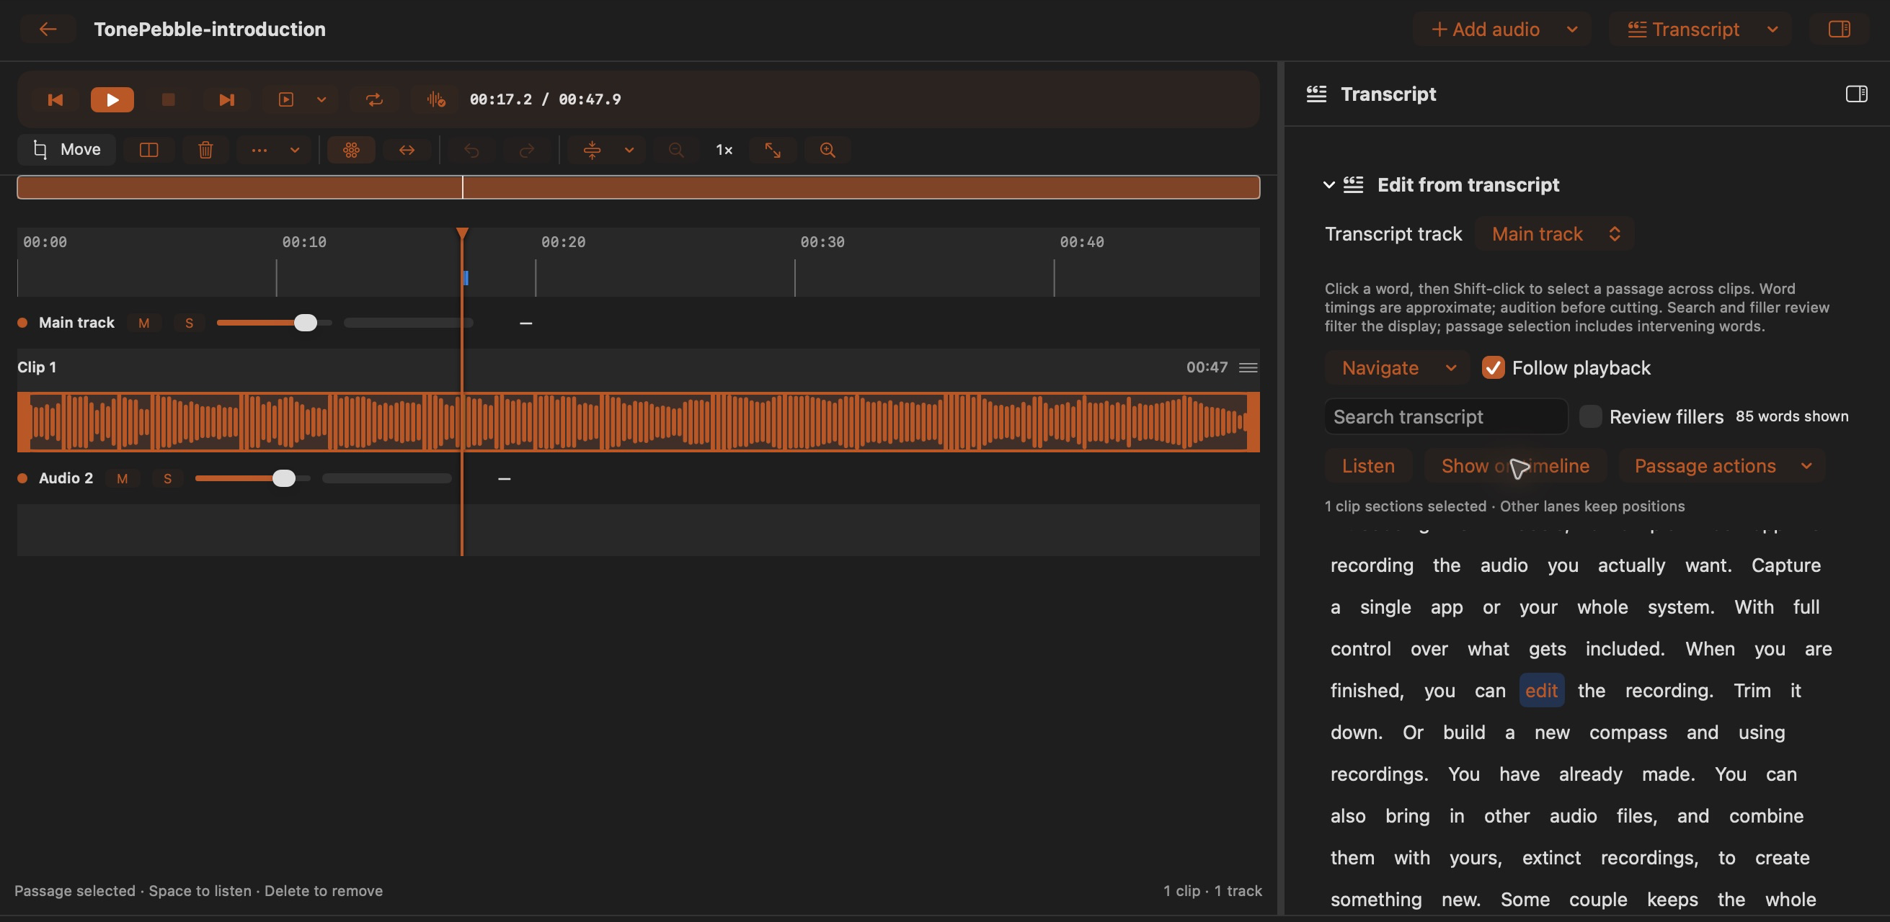Adjust the Audio 2 volume slider
The image size is (1890, 922).
point(252,478)
